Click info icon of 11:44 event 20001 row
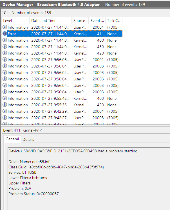The width and height of the screenshot is (170, 210). [5, 27]
